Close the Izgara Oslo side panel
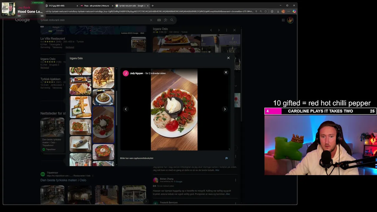 pyautogui.click(x=234, y=30)
